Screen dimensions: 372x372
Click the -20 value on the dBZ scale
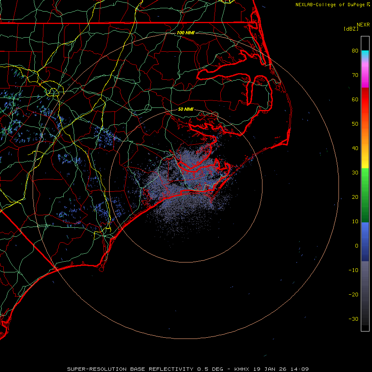tap(353, 294)
